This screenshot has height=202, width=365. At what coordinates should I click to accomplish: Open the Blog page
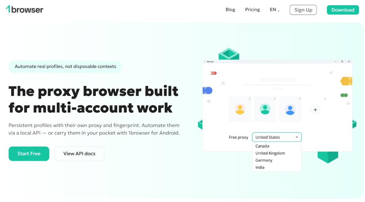pyautogui.click(x=230, y=10)
